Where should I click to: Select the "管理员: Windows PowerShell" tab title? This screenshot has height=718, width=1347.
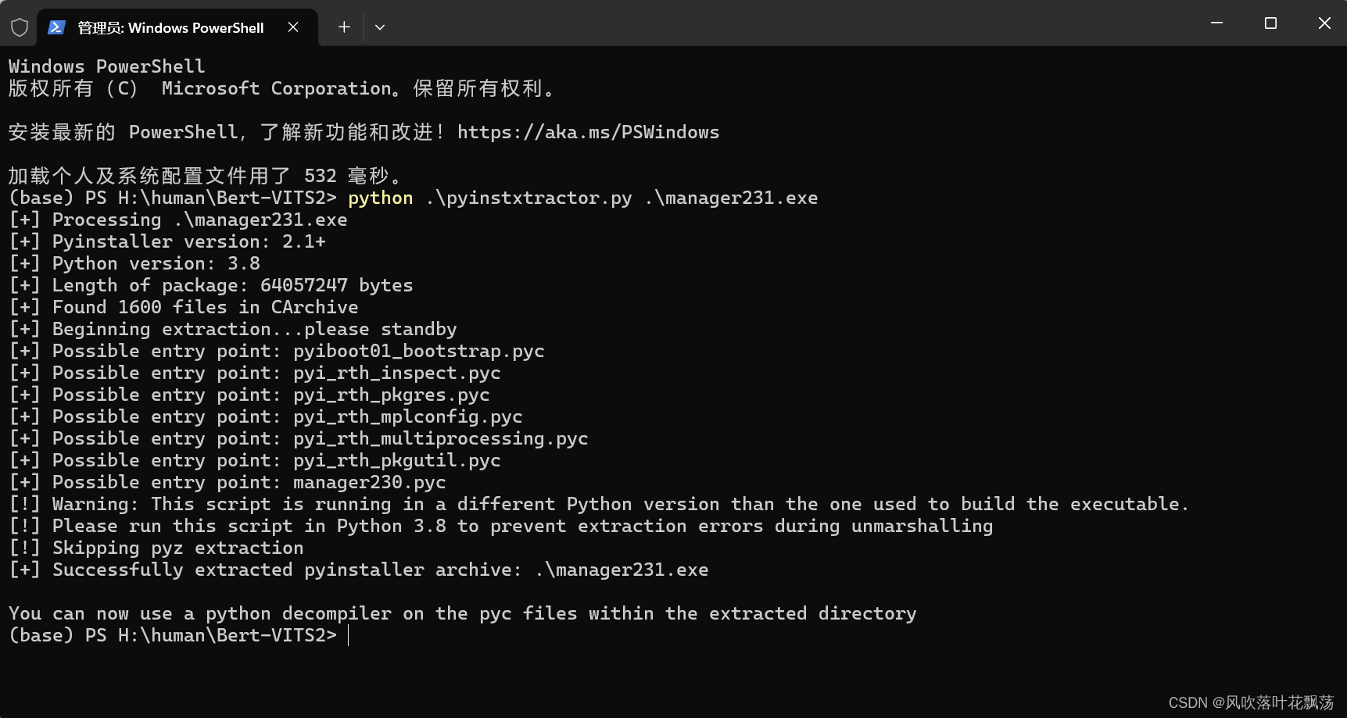tap(170, 28)
